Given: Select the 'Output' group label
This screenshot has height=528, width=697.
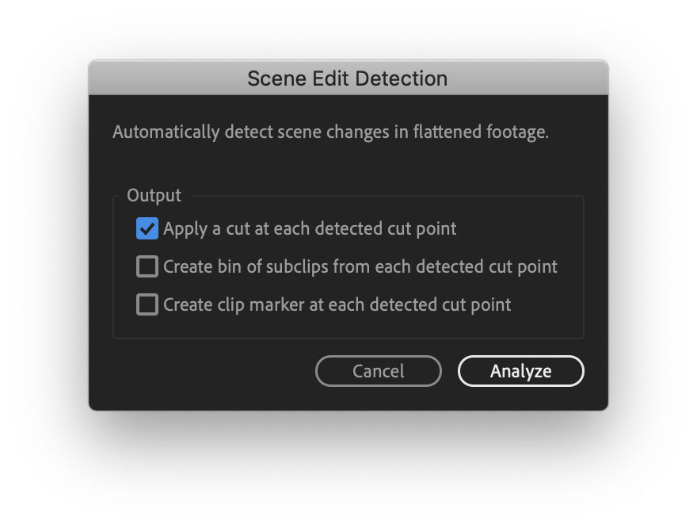Looking at the screenshot, I should pyautogui.click(x=155, y=195).
